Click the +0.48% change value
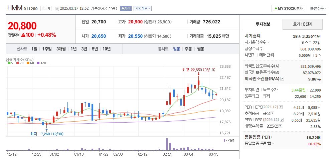The width and height of the screenshot is (330, 159). (x=47, y=35)
